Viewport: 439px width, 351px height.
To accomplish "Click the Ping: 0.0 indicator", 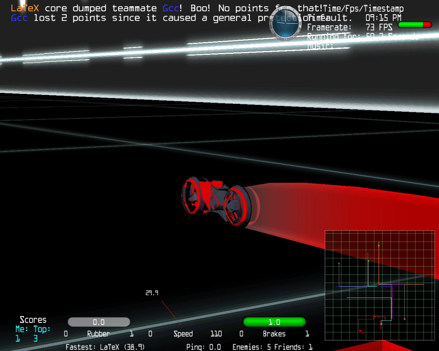I will point(203,347).
